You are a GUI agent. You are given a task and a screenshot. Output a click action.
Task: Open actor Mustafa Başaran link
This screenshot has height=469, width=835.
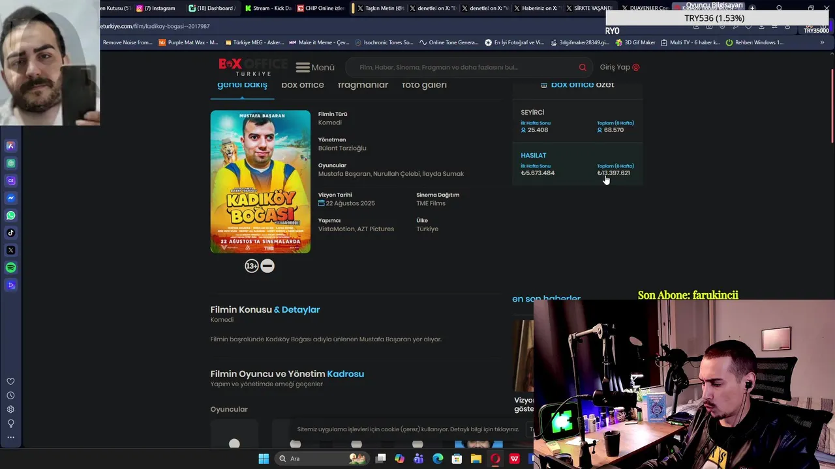[344, 174]
